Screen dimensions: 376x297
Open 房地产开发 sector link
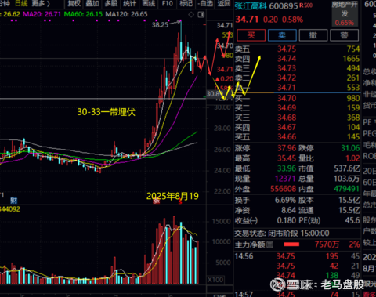pos(345,13)
